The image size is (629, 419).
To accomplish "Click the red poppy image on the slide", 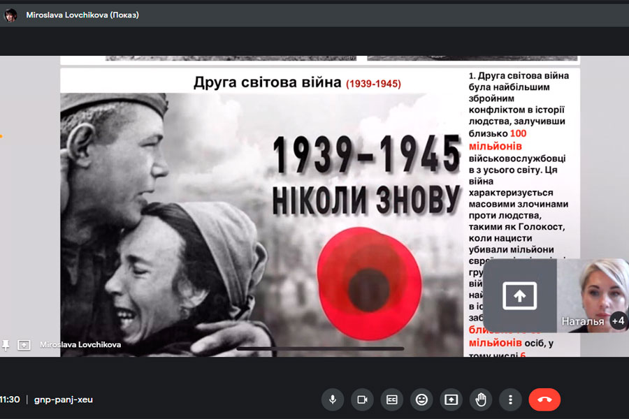I will (x=369, y=284).
